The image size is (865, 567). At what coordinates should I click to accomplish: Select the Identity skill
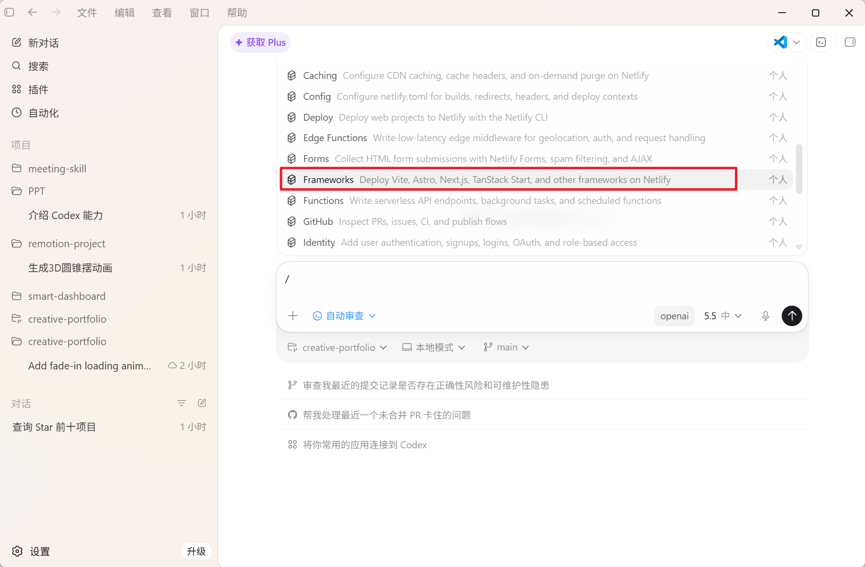coord(537,242)
